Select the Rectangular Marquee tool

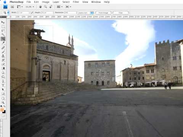(3, 27)
